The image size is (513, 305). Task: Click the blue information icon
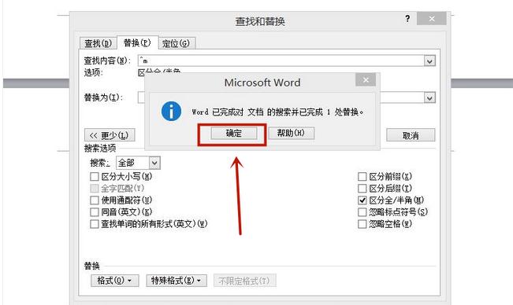pyautogui.click(x=171, y=112)
